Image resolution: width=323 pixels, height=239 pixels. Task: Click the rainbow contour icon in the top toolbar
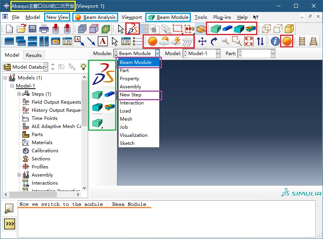tap(250, 29)
